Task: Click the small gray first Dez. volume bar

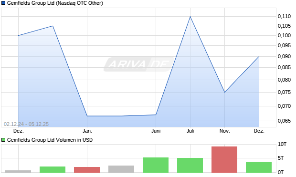Action: coord(18,172)
